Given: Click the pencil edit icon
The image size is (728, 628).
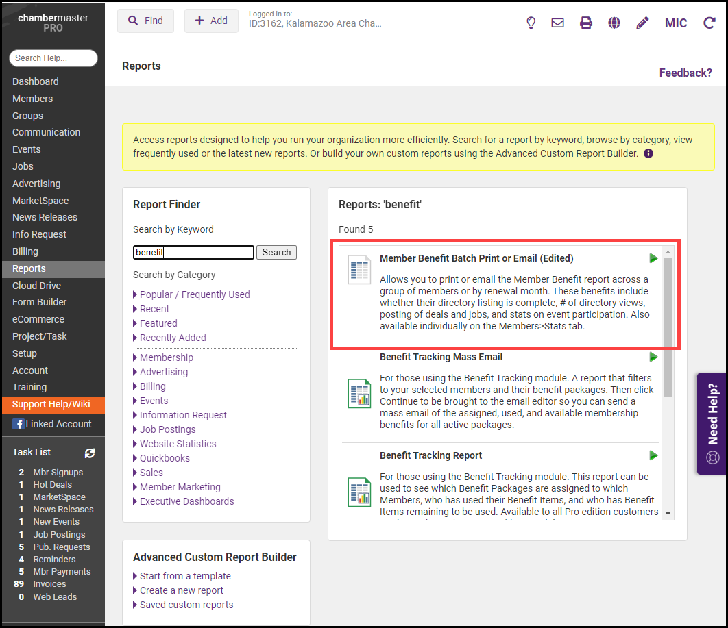Looking at the screenshot, I should [x=642, y=23].
